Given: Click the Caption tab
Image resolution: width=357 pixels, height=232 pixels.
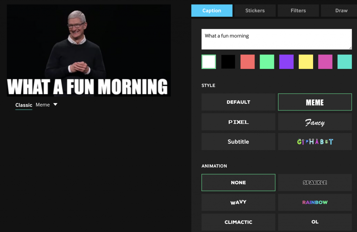Looking at the screenshot, I should pyautogui.click(x=212, y=10).
